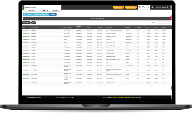192x113 pixels.
Task: Select the Head Light Bulb description cell
Action: click(110, 79)
